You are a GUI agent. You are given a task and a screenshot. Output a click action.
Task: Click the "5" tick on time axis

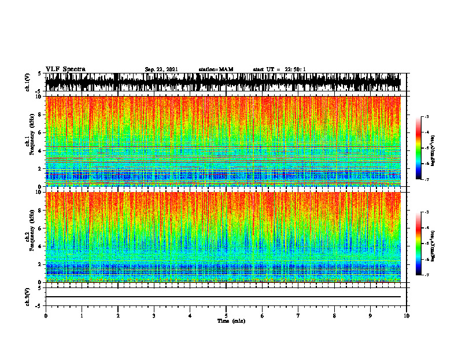pyautogui.click(x=226, y=316)
